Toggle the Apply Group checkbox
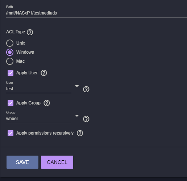This screenshot has height=181, width=187. [11, 103]
